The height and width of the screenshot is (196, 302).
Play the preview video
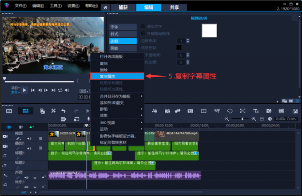click(x=24, y=90)
